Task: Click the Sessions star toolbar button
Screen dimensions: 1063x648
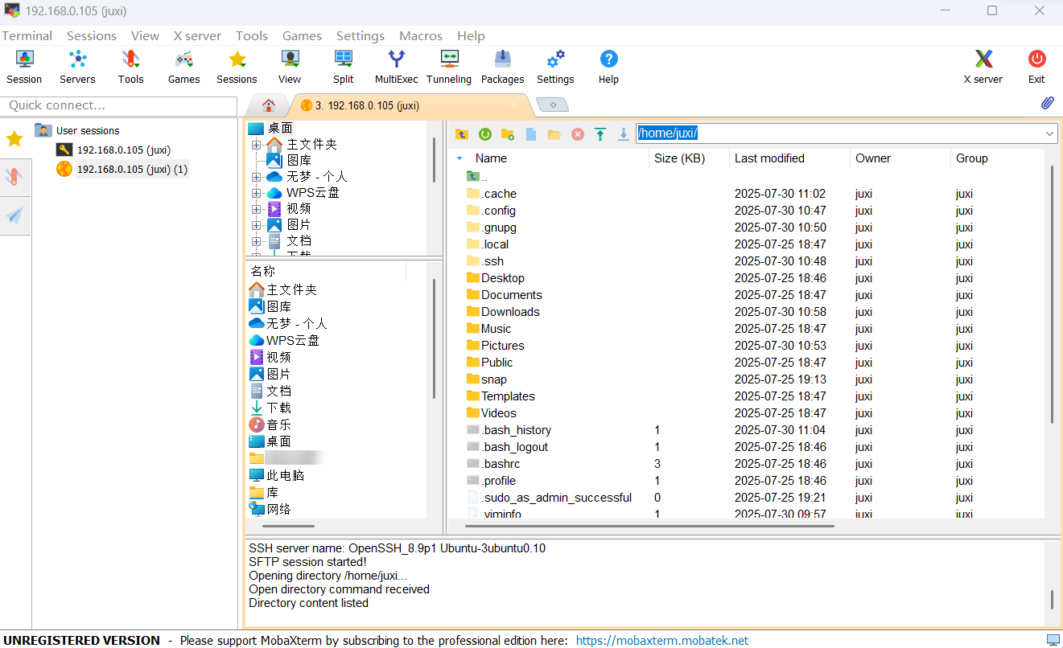Action: (237, 67)
